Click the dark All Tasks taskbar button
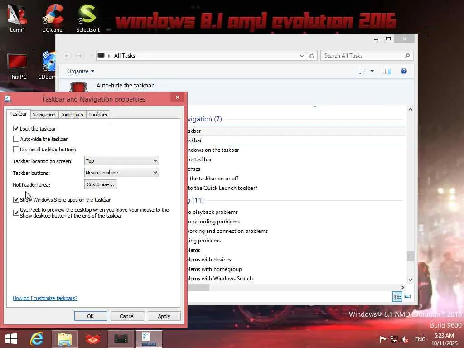The height and width of the screenshot is (348, 464). pyautogui.click(x=121, y=339)
